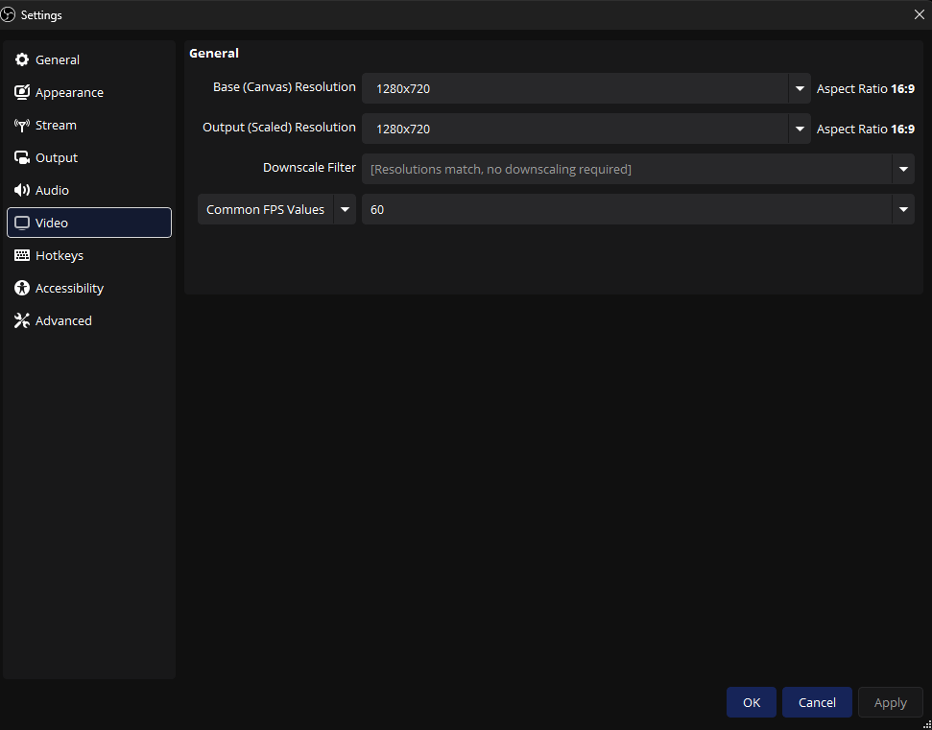Select the Output settings label
932x730 pixels.
tap(57, 158)
